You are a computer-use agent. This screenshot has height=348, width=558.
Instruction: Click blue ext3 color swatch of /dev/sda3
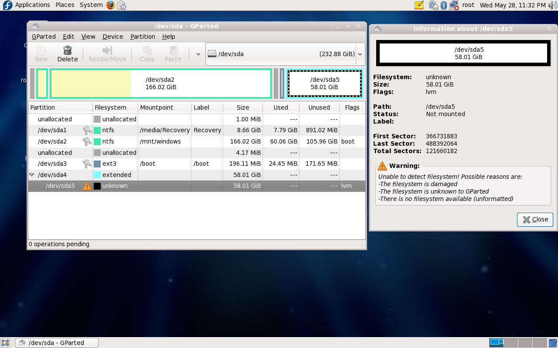tap(97, 164)
